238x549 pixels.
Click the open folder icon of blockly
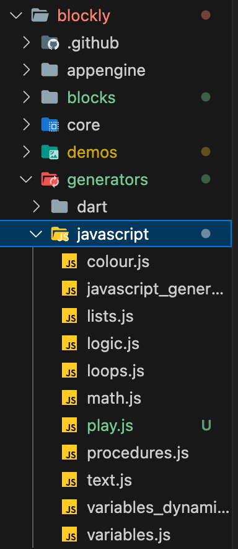pyautogui.click(x=40, y=16)
